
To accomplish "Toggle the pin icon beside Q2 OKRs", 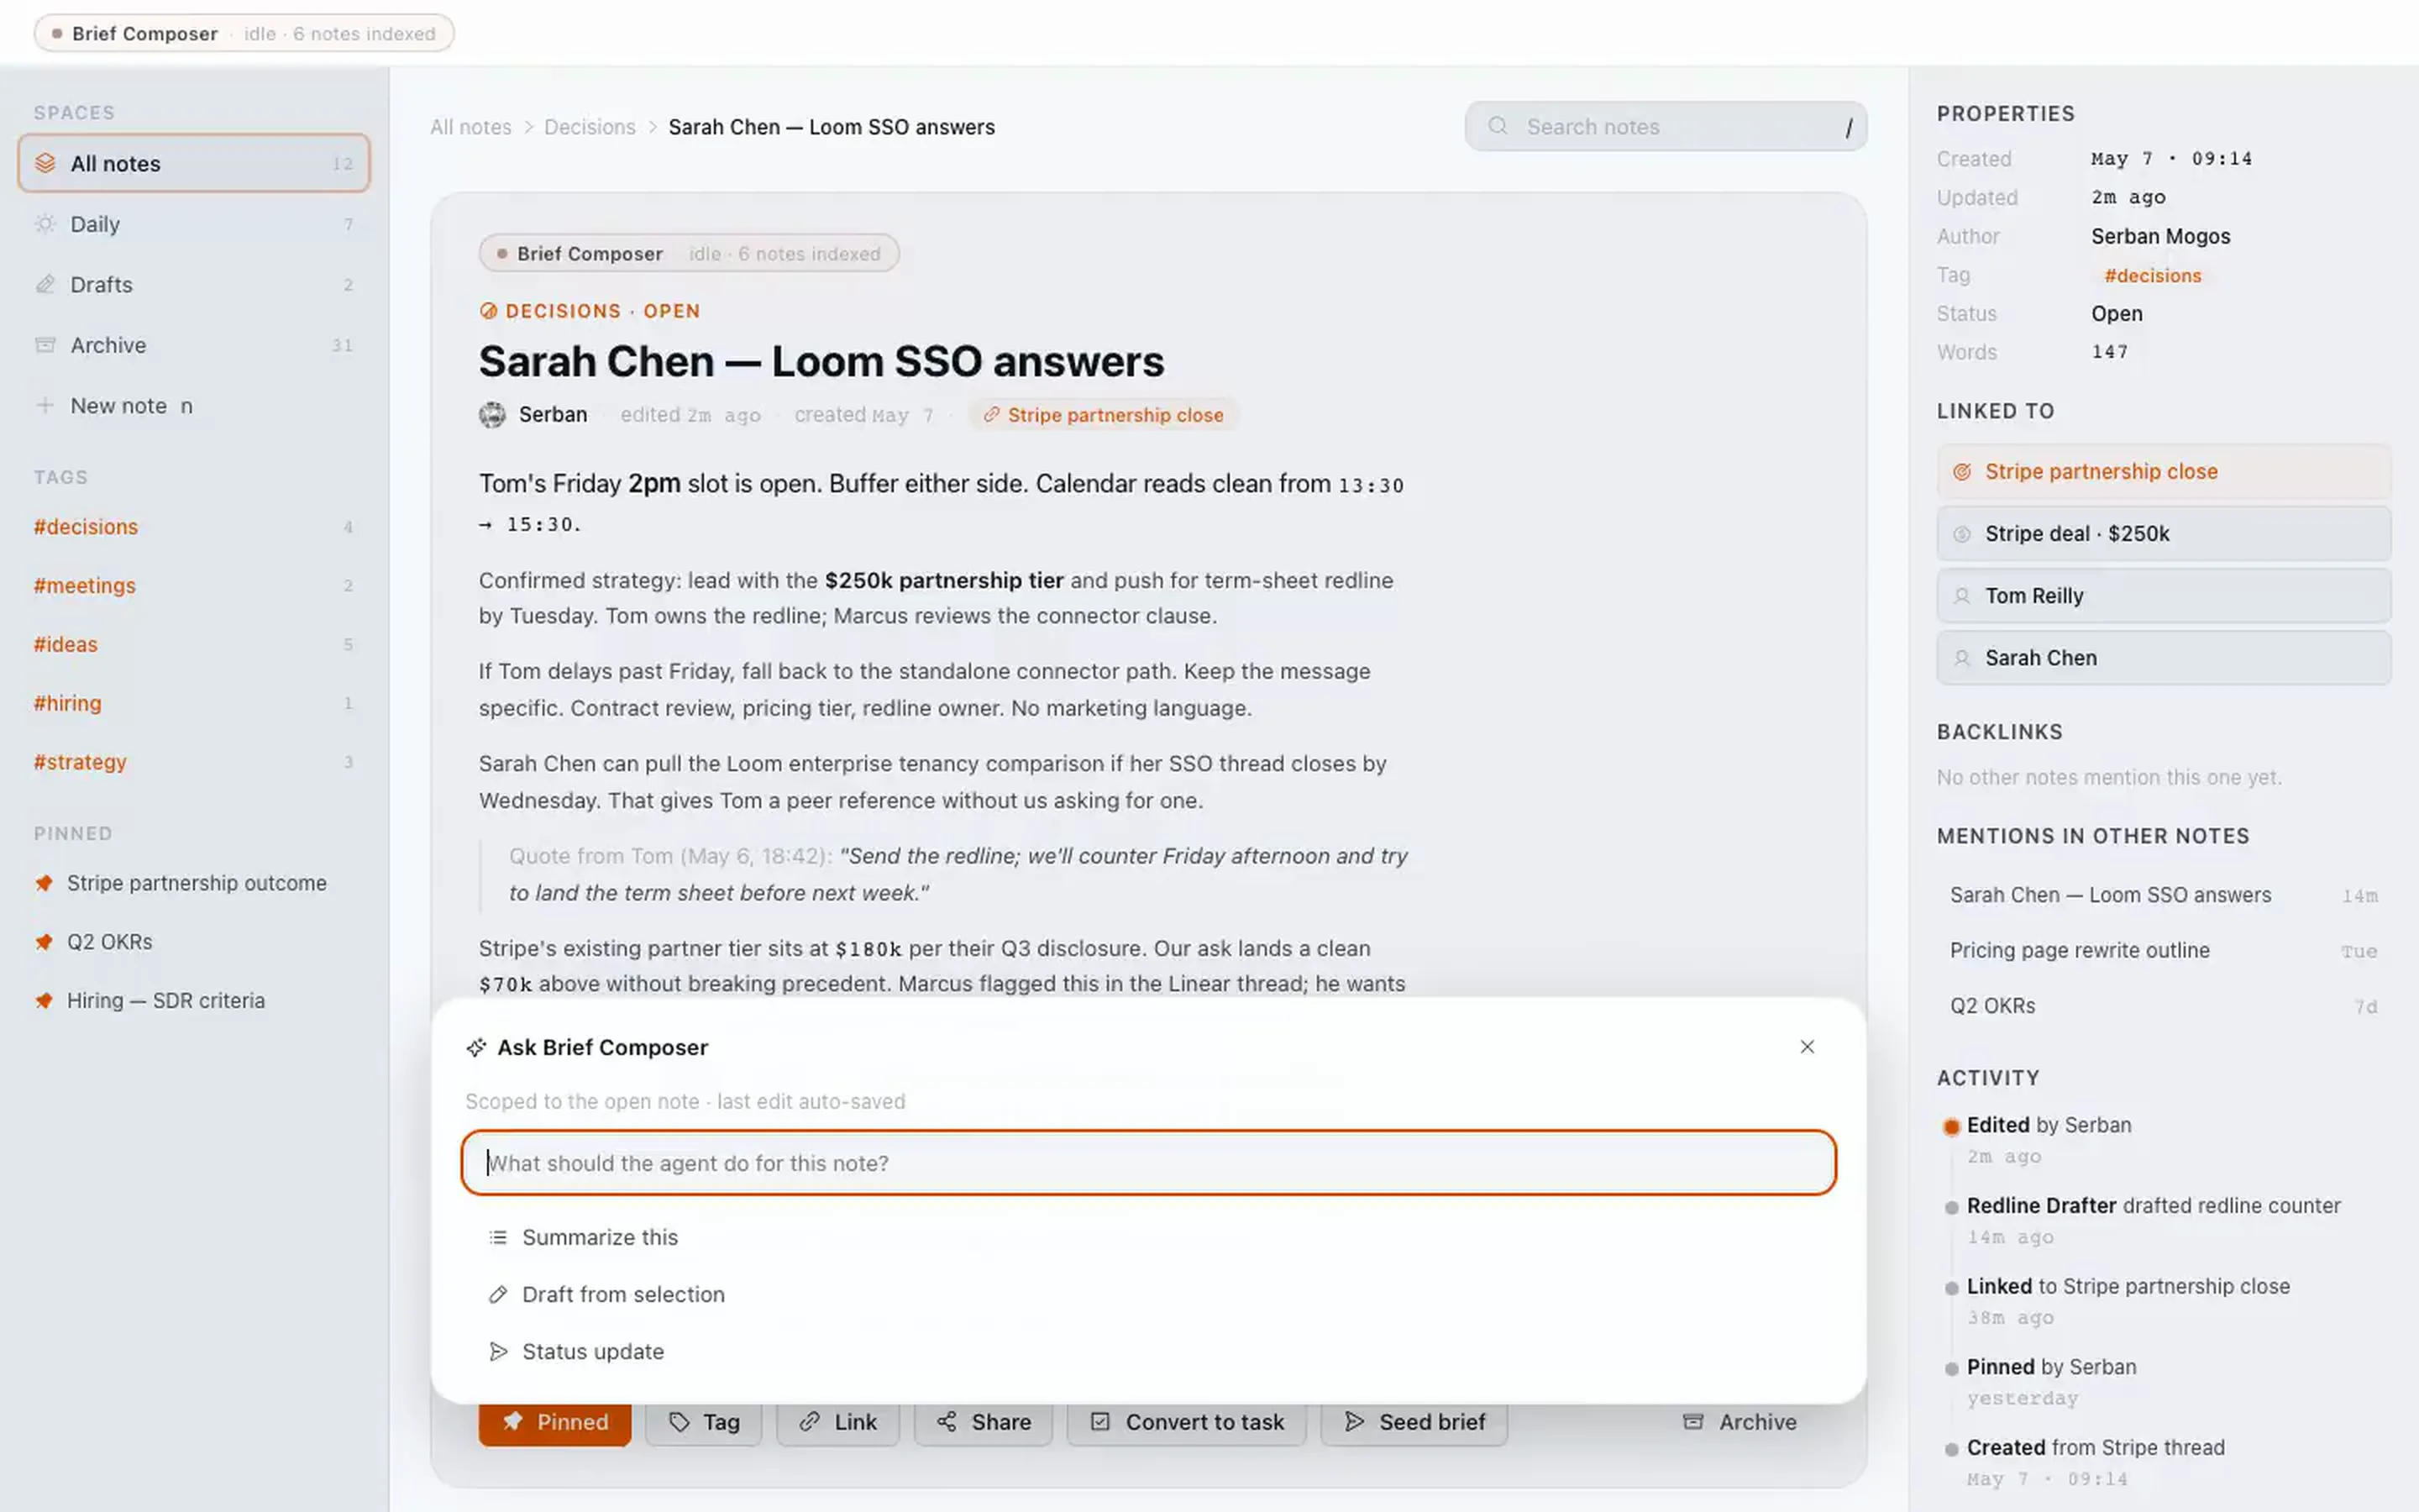I will click(x=43, y=942).
